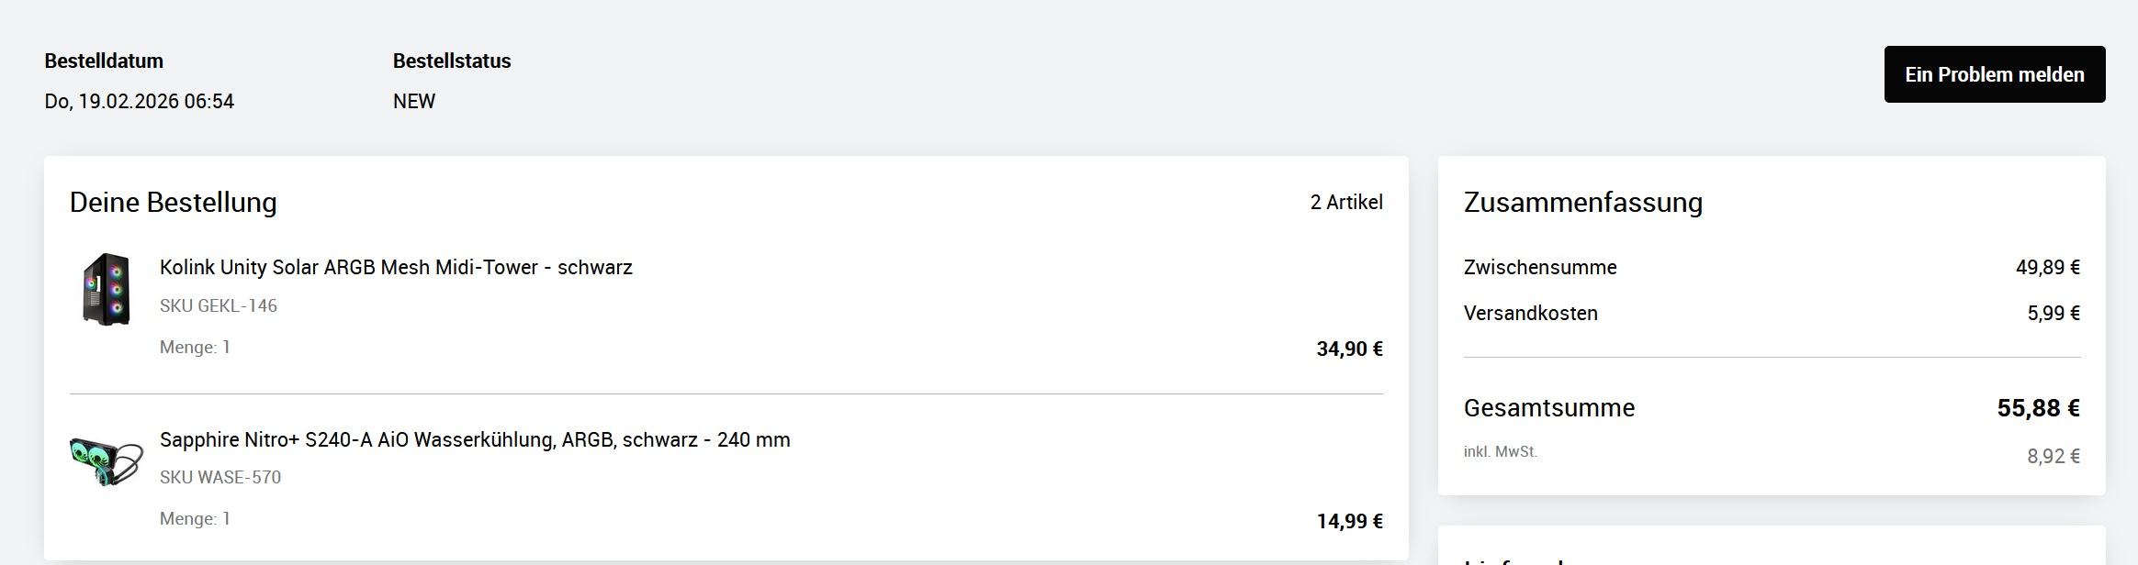Click the Versandkosten amount 5,99 €
2138x565 pixels.
tap(2053, 314)
